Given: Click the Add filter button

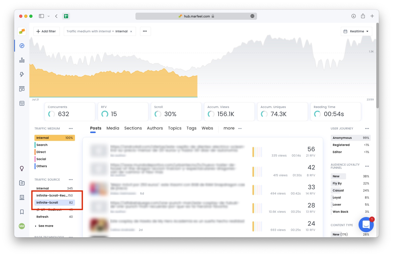Looking at the screenshot, I should click(46, 31).
